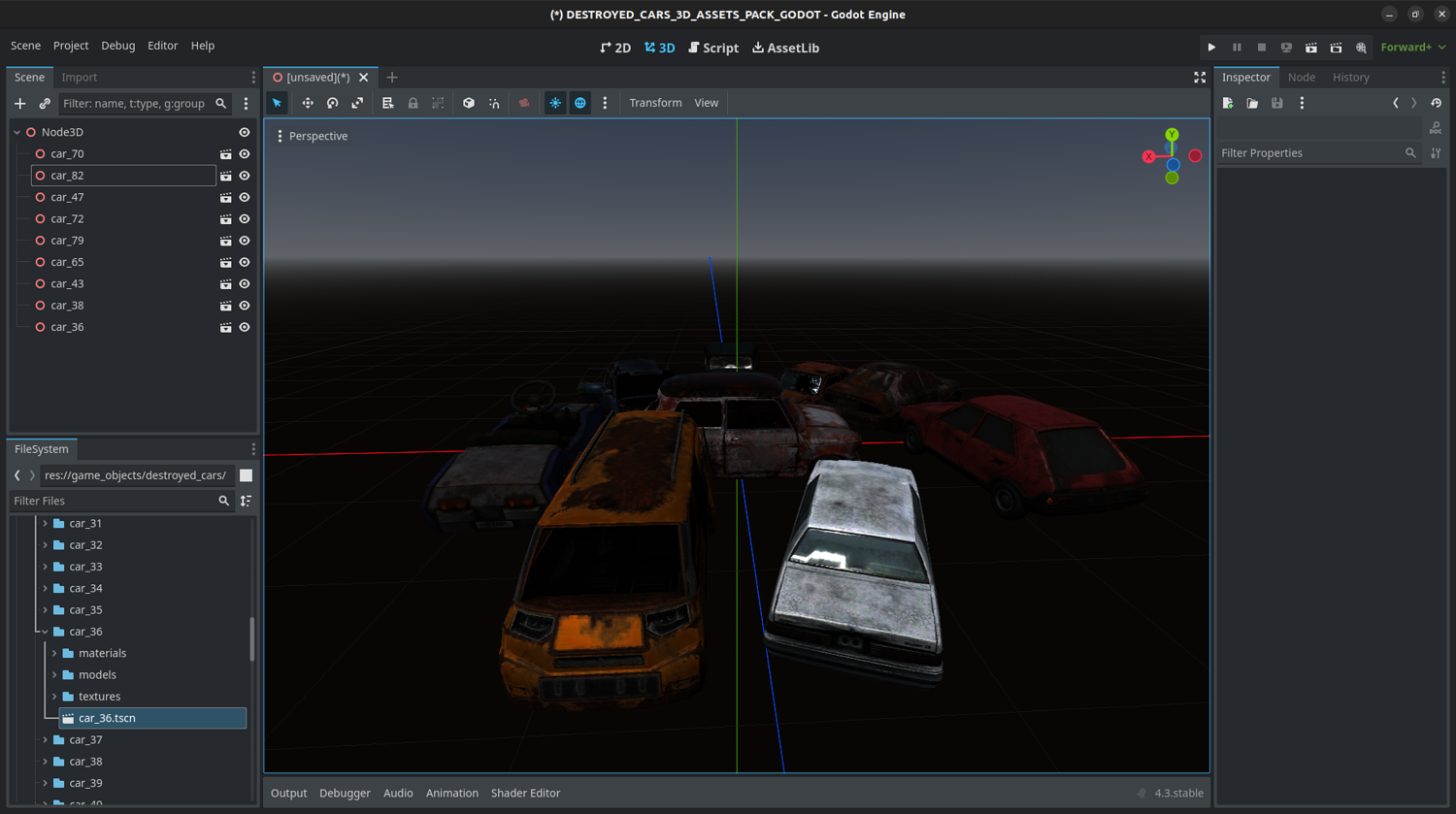Image resolution: width=1456 pixels, height=814 pixels.
Task: Expand the textures subfolder
Action: pyautogui.click(x=54, y=697)
